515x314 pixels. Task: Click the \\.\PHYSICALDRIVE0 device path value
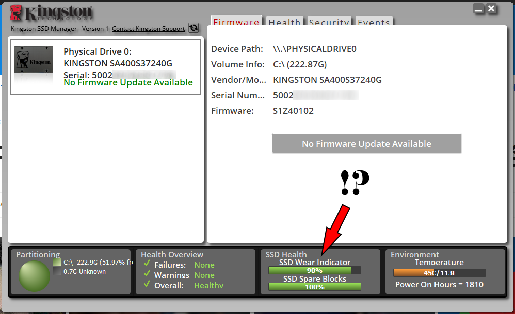(x=315, y=49)
